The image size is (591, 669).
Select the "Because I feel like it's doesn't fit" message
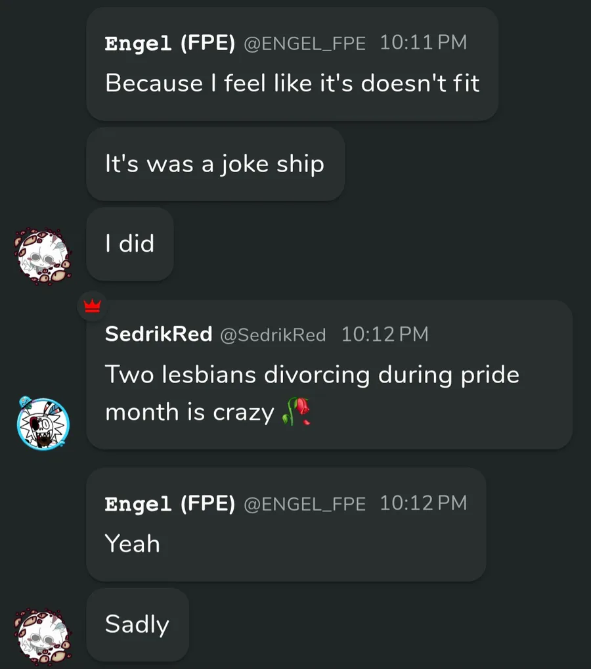(x=292, y=64)
